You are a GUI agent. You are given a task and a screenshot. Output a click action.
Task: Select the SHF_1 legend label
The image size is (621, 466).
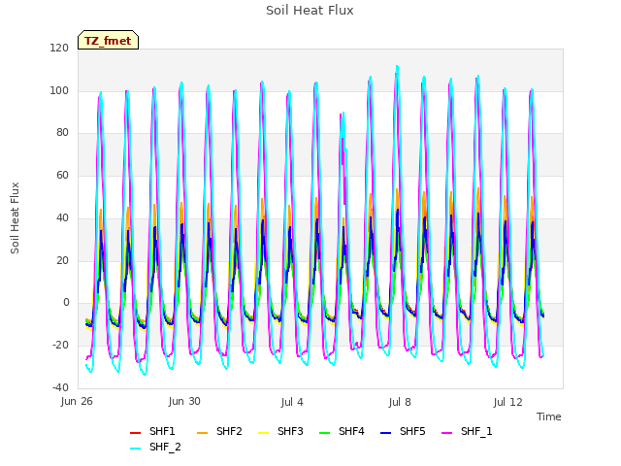click(x=476, y=431)
